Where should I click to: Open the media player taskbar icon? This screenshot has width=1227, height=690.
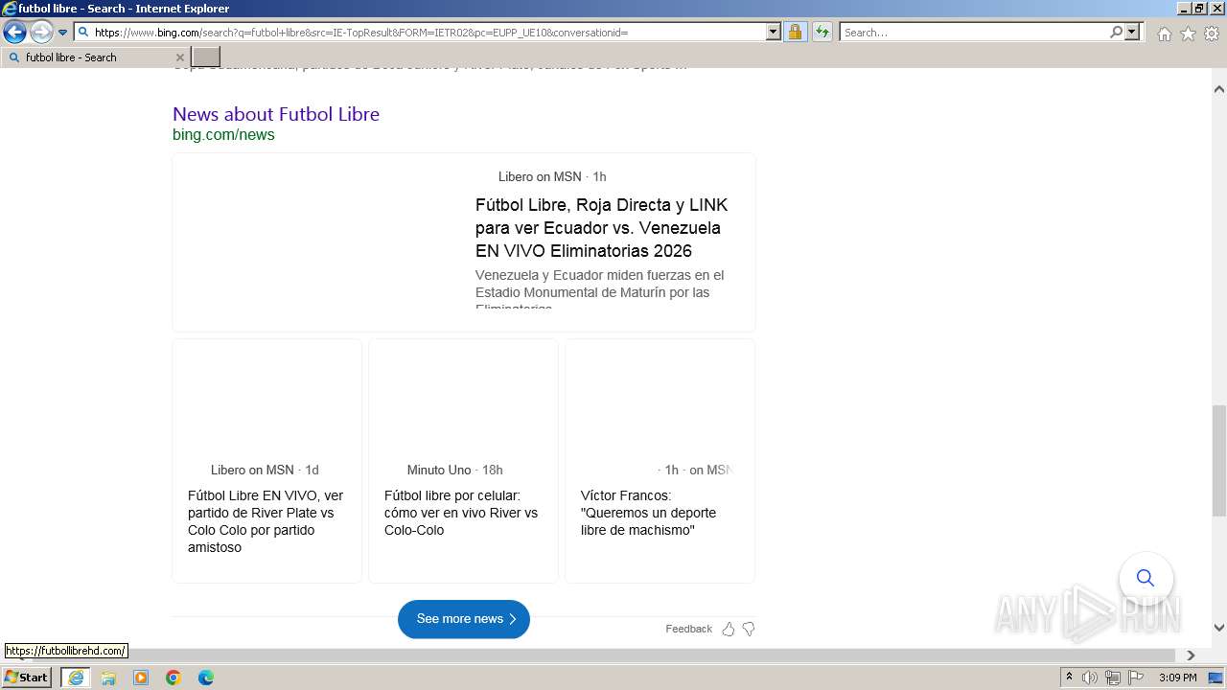pyautogui.click(x=141, y=678)
